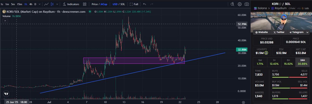Click the LIQUIDITY $1.5M box
The image size is (312, 104).
[262, 51]
